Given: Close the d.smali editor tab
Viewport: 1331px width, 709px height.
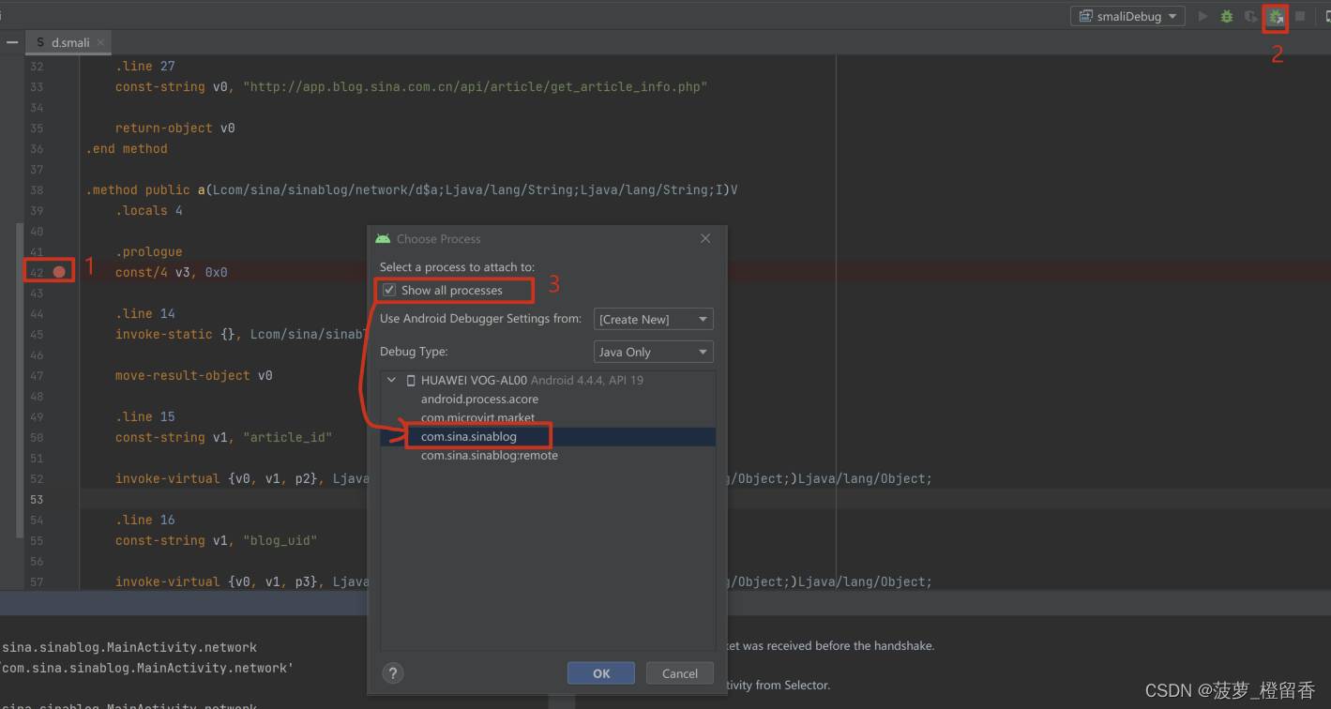Looking at the screenshot, I should pyautogui.click(x=101, y=42).
